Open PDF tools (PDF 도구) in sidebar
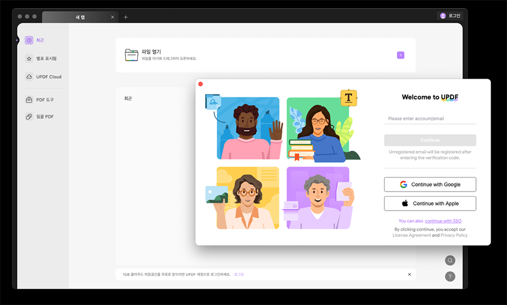This screenshot has height=305, width=507. tap(40, 100)
